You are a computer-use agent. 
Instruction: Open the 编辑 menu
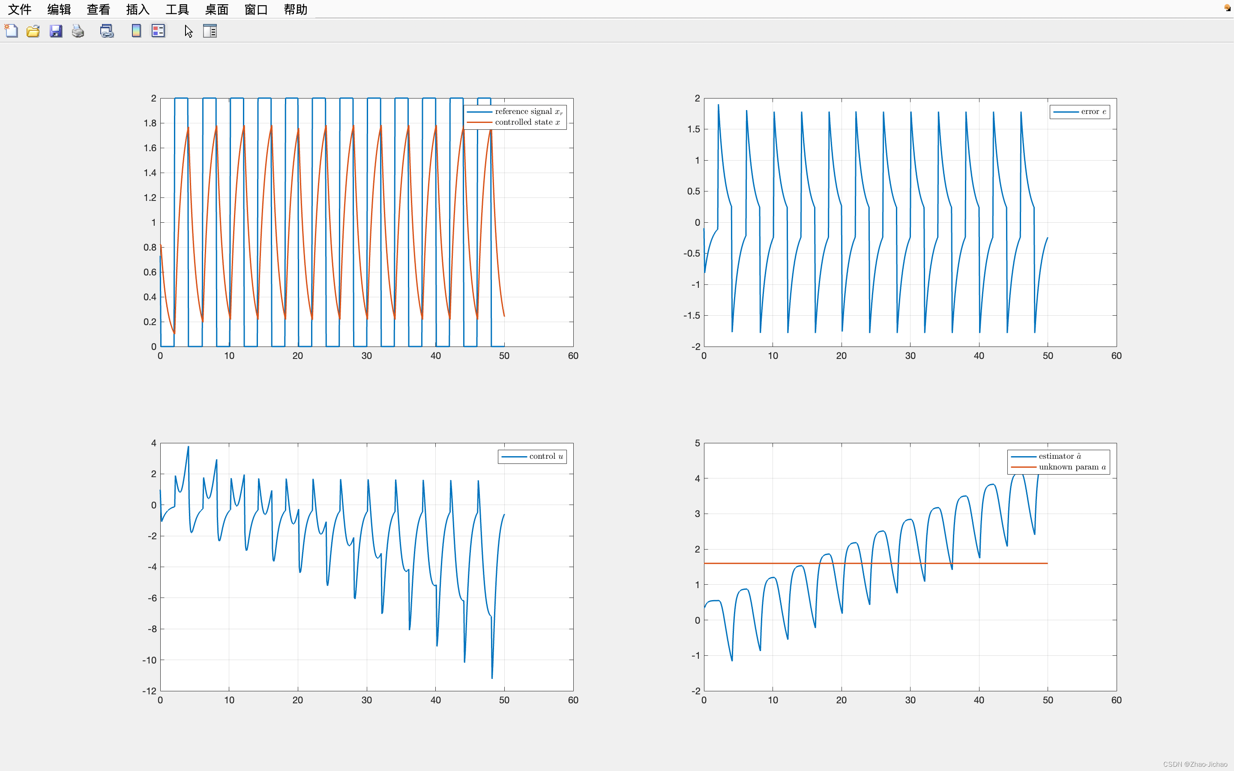(x=59, y=9)
